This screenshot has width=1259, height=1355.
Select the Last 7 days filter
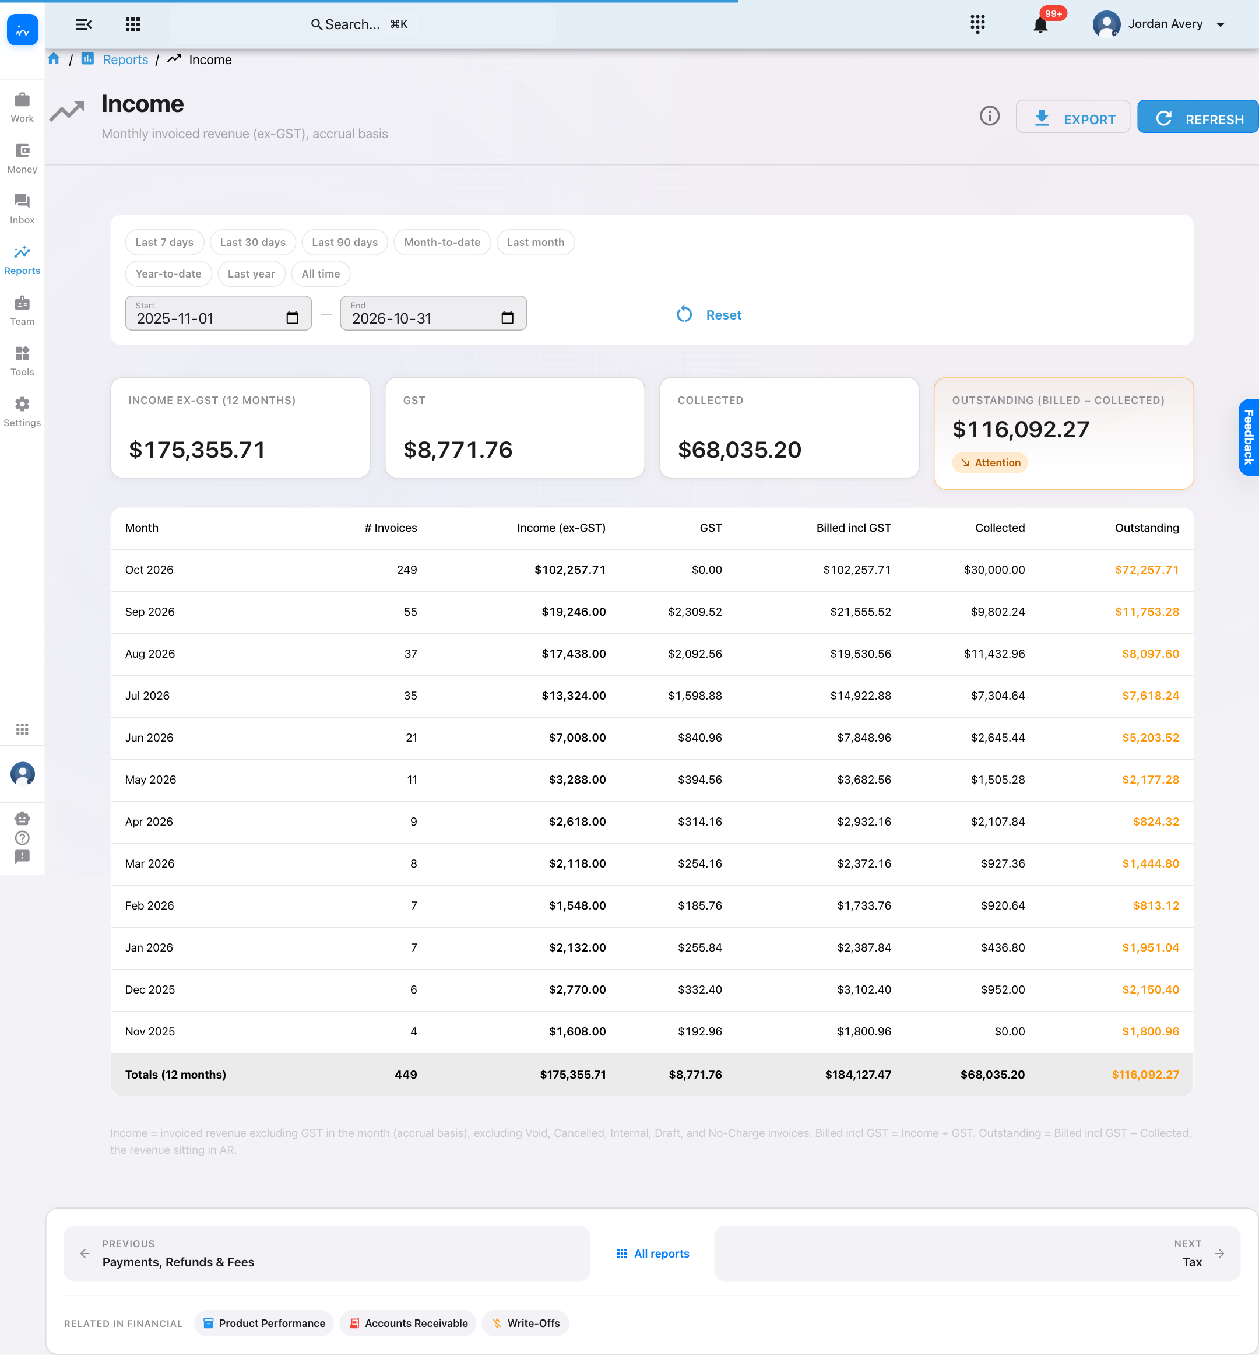pos(164,242)
